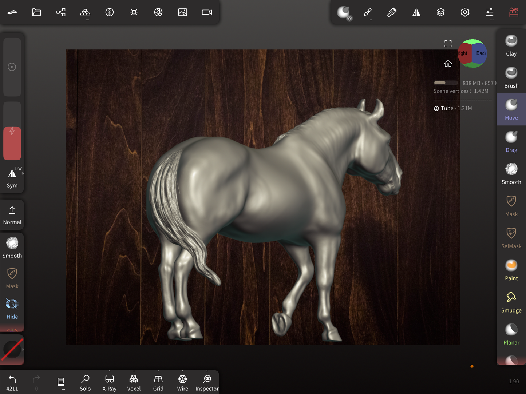Toggle the Grid display
The width and height of the screenshot is (526, 394).
click(158, 383)
